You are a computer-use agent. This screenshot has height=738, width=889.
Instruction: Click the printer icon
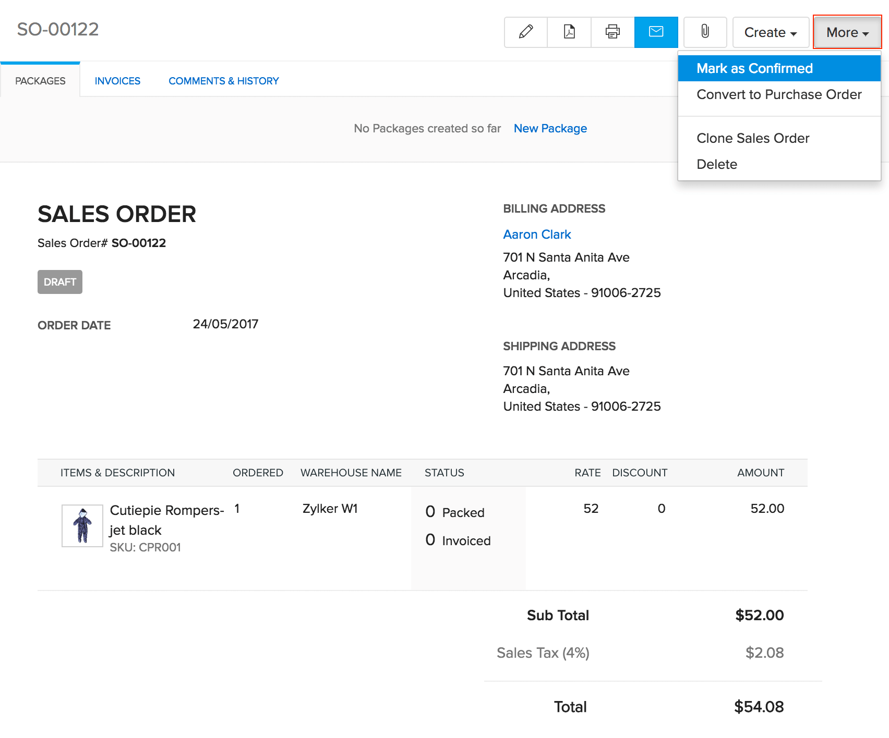click(x=612, y=32)
